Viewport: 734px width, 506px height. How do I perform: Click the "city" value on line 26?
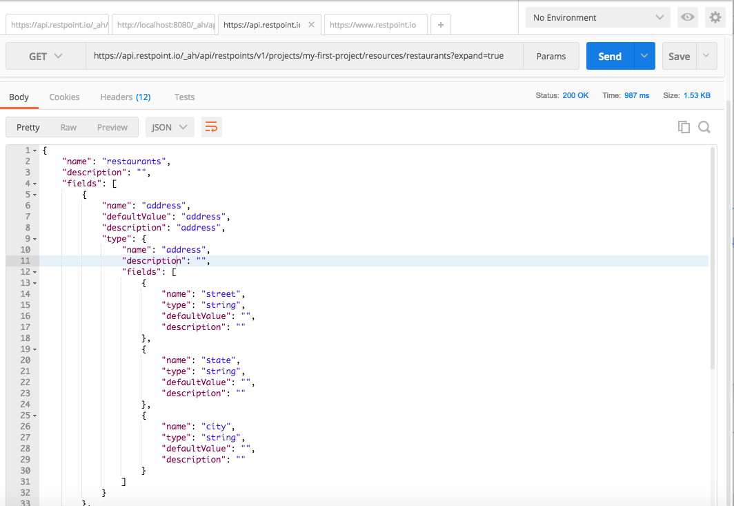coord(216,427)
